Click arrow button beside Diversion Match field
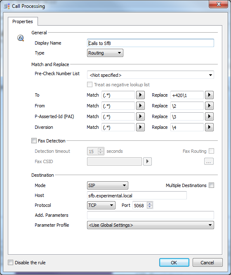 pos(140,127)
